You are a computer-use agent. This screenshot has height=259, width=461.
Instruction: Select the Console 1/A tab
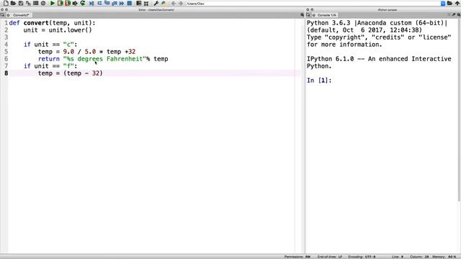tap(325, 15)
